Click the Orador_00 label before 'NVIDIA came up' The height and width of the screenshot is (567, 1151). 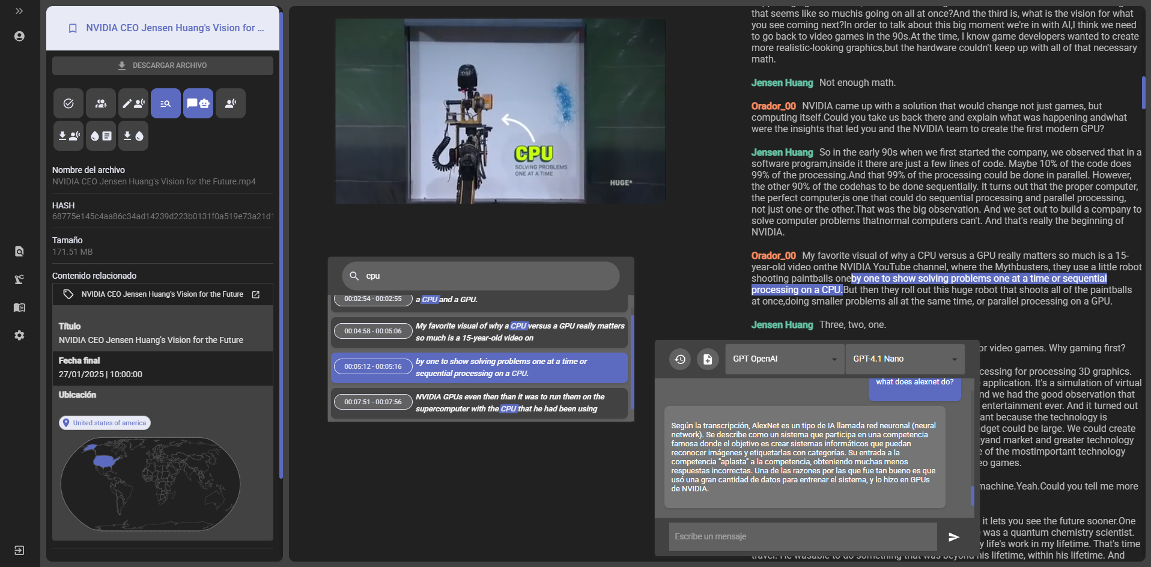773,106
